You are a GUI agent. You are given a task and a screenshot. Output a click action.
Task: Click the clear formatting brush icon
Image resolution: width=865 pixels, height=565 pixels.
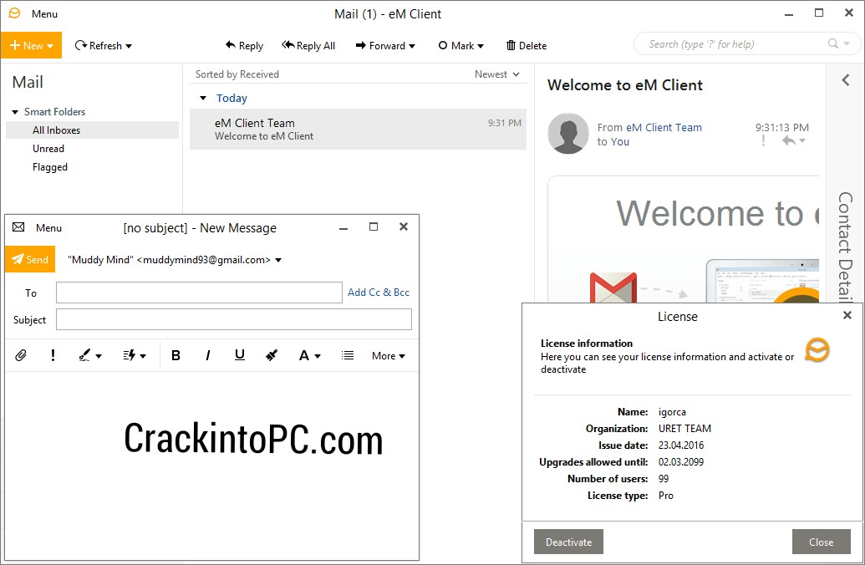(272, 355)
